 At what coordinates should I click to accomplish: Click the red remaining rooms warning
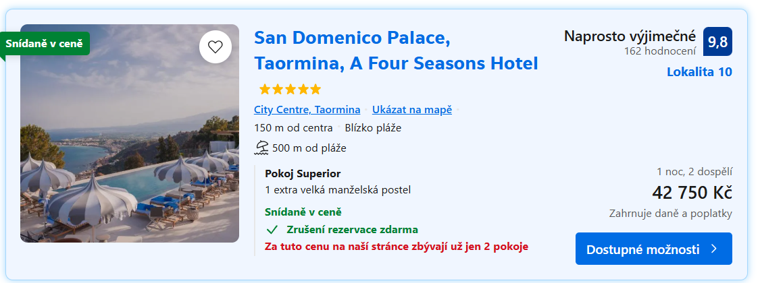(x=397, y=246)
